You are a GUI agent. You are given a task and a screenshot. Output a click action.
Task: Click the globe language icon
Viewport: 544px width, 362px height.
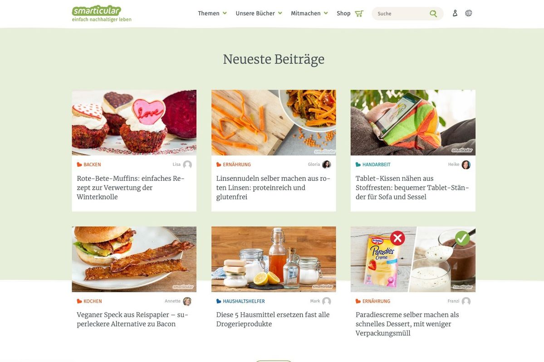tap(468, 13)
